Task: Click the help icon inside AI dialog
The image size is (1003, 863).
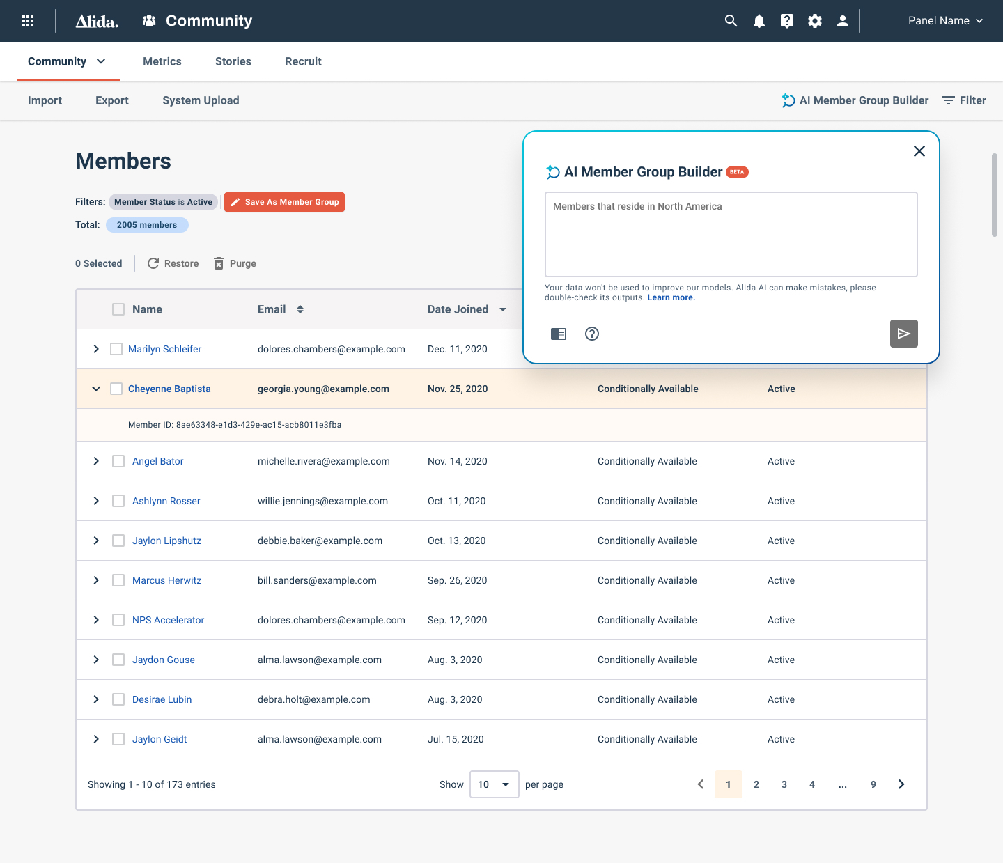Action: point(592,334)
